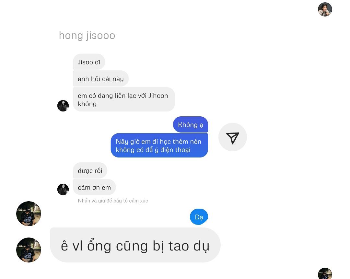Click the 'Nãy giờ em đi học thêm' message
Image resolution: width=350 pixels, height=279 pixels.
click(x=159, y=145)
